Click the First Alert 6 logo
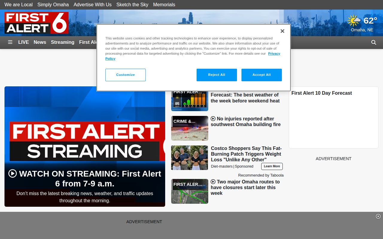Viewport: 383px width, 239px height. 37,23
